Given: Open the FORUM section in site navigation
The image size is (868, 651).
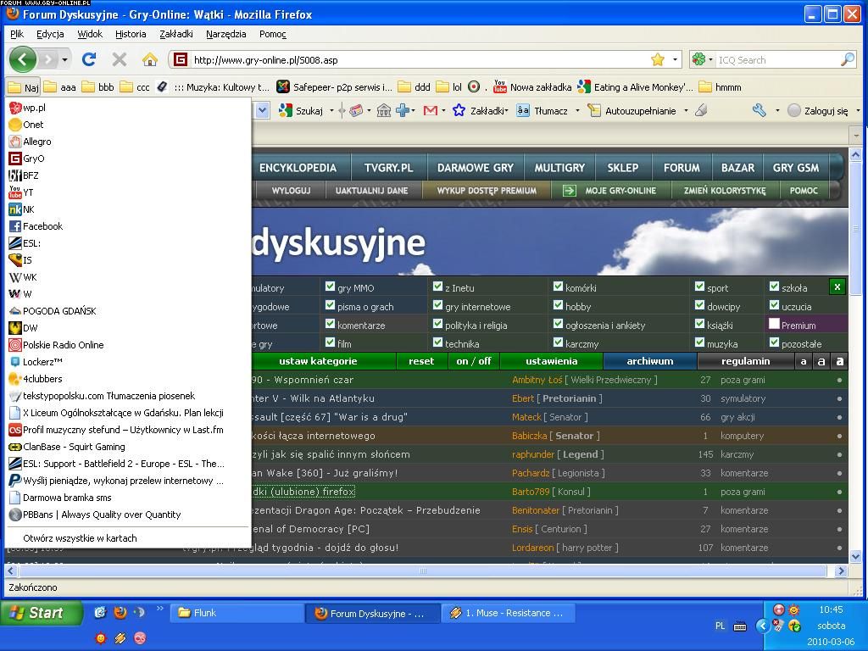Looking at the screenshot, I should pyautogui.click(x=682, y=168).
